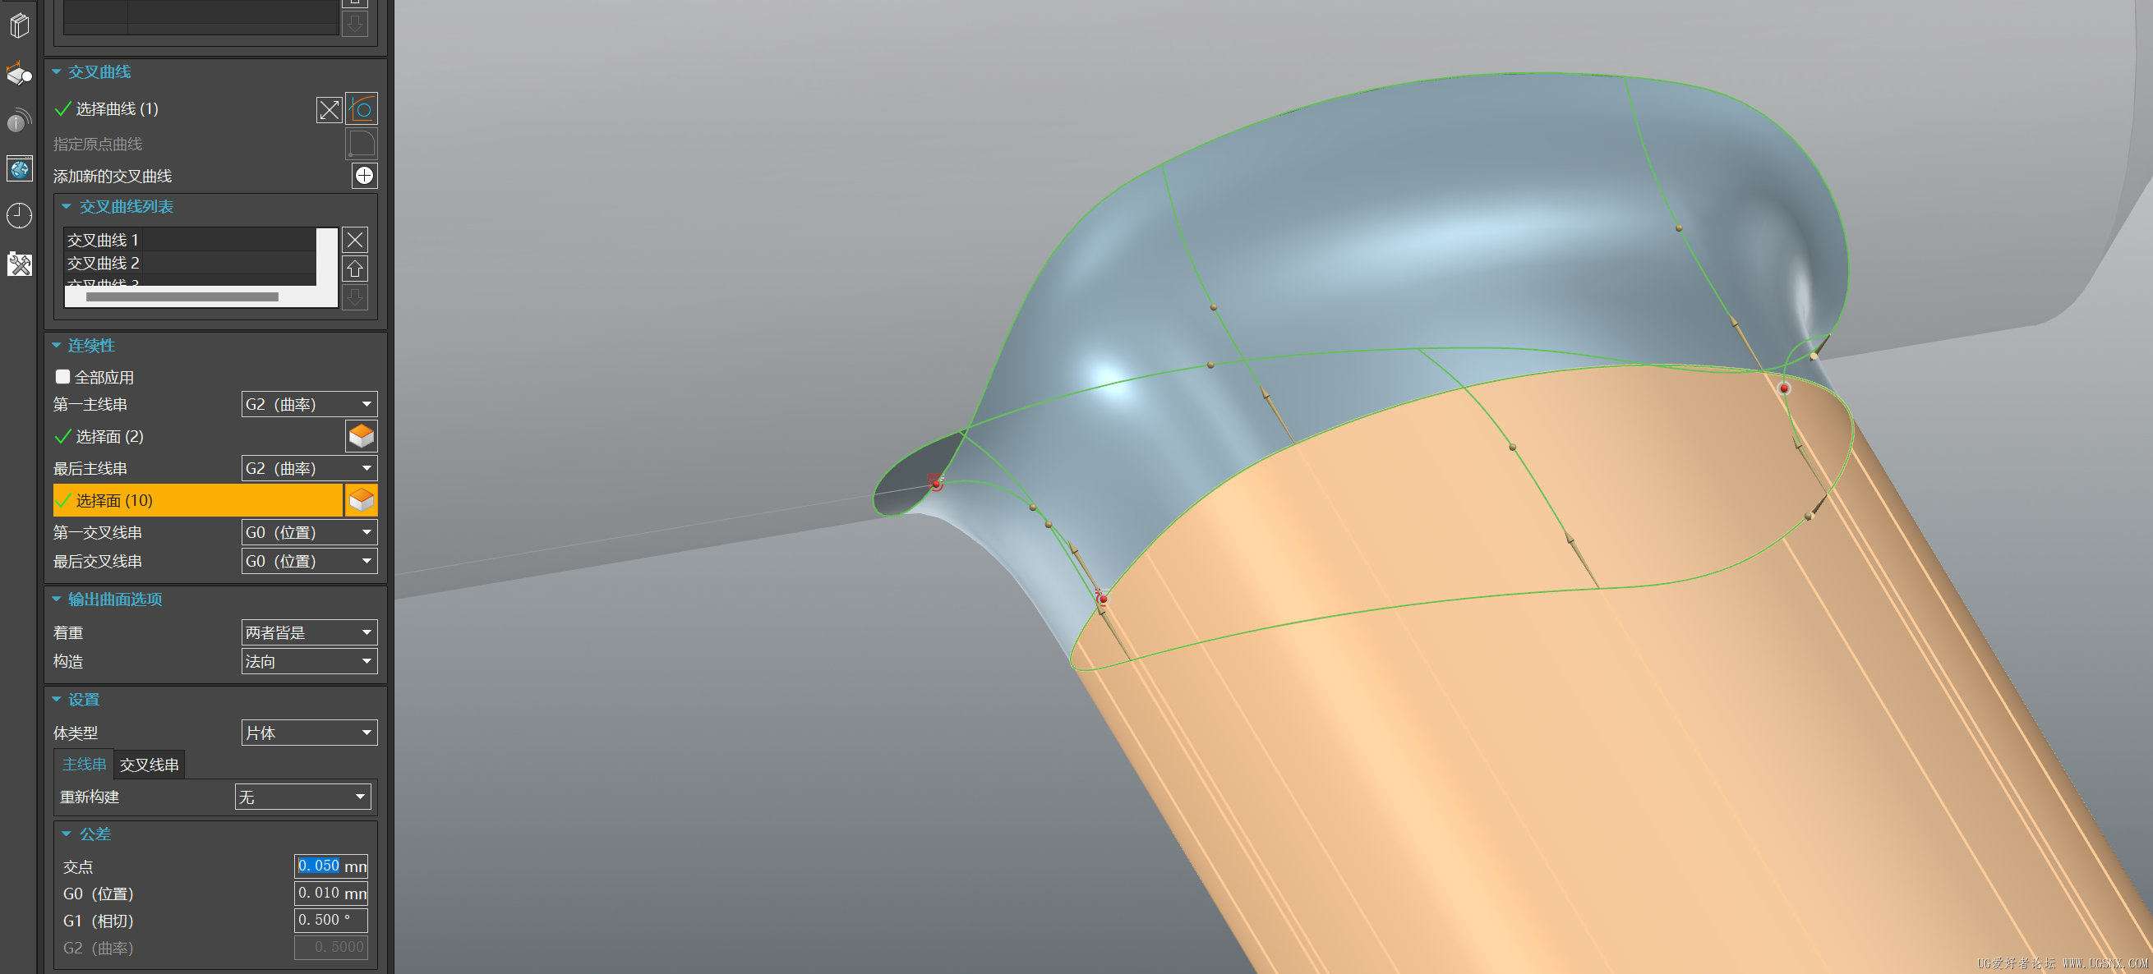Click the curve selection icon
2153x974 pixels.
coord(361,108)
